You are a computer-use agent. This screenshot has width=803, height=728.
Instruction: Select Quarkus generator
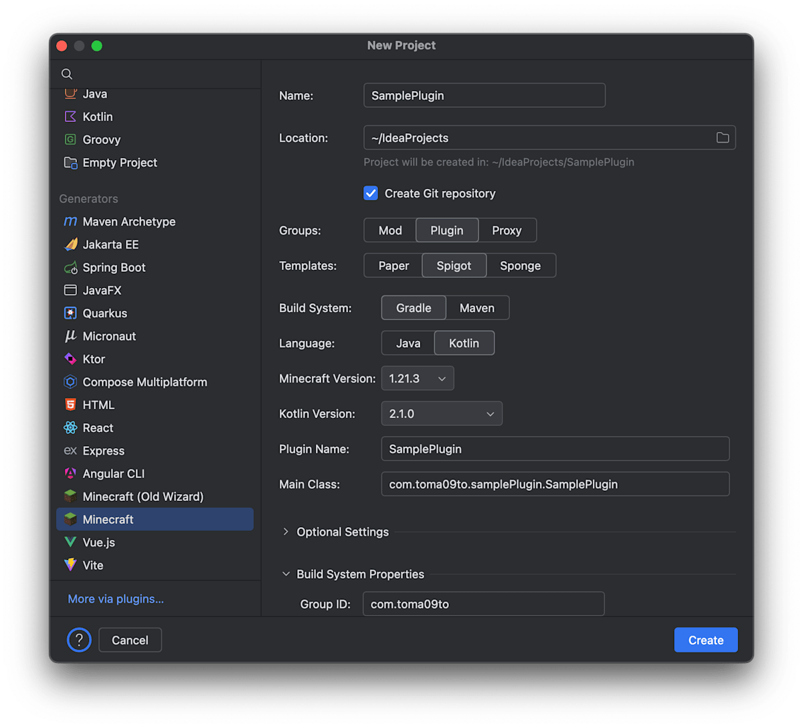[155, 313]
